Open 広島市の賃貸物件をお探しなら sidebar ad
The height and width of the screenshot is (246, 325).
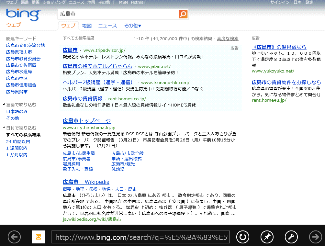coord(286,82)
